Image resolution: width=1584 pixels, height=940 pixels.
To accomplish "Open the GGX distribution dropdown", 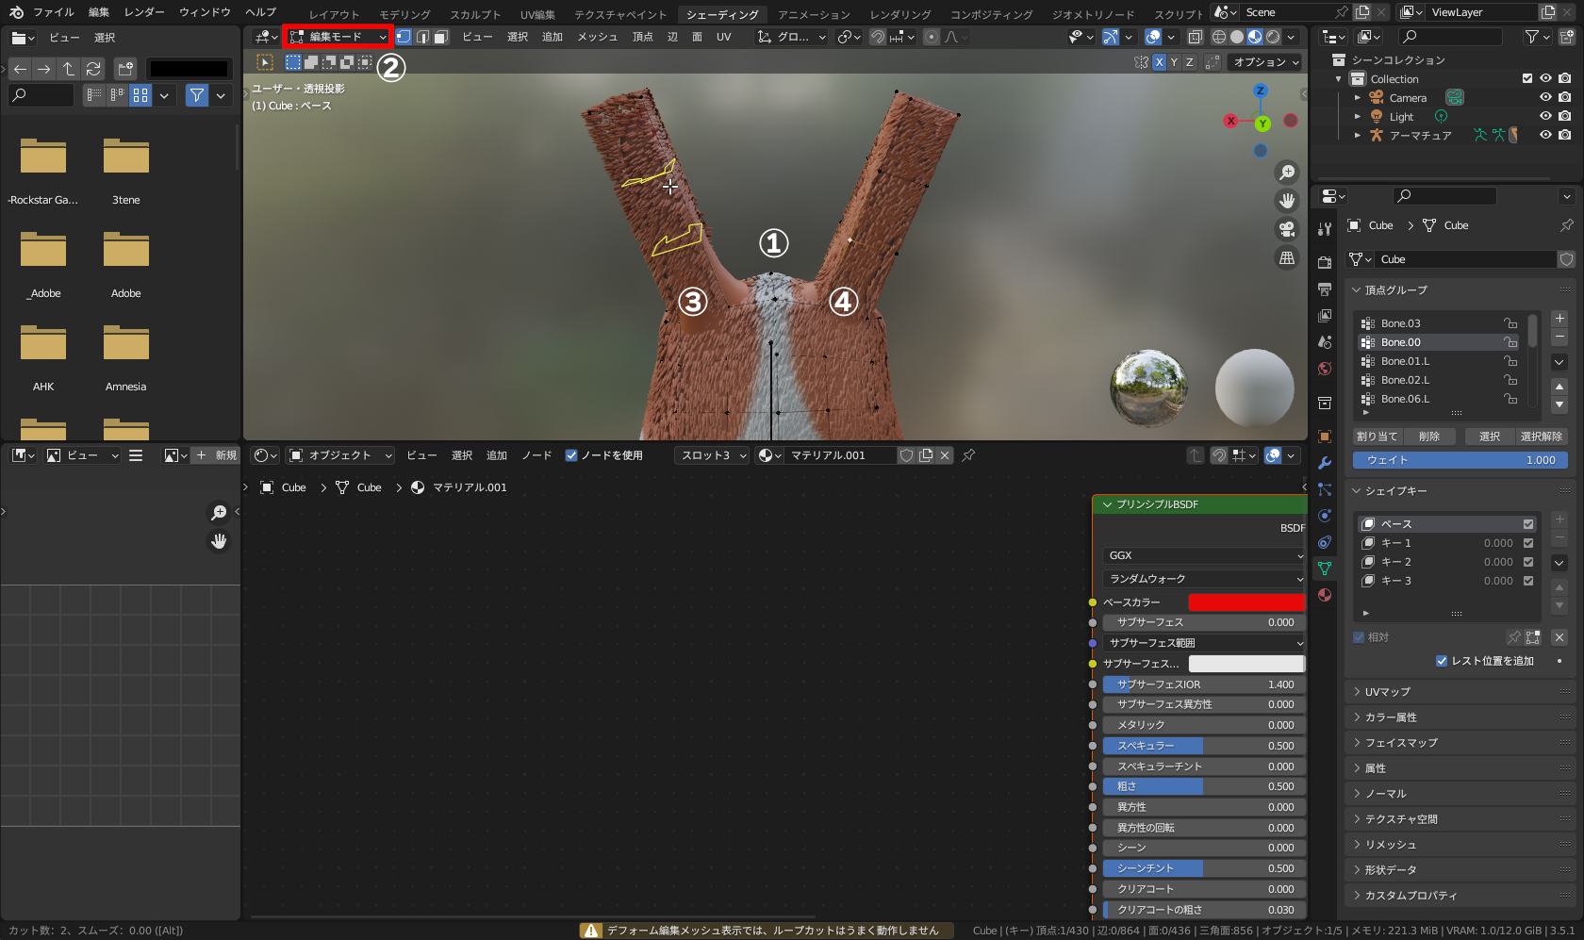I will (1204, 555).
